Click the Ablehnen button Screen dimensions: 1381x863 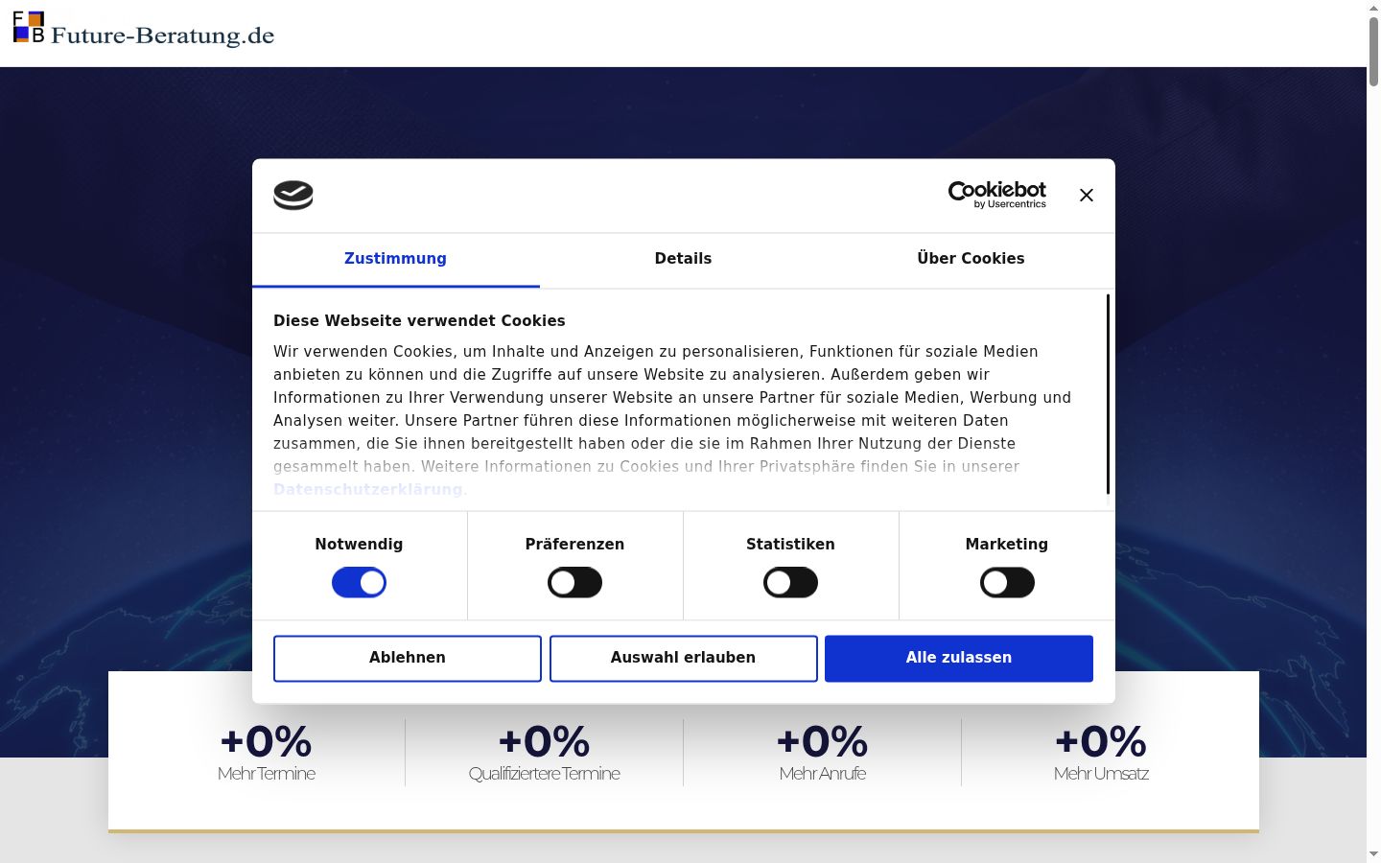coord(408,658)
